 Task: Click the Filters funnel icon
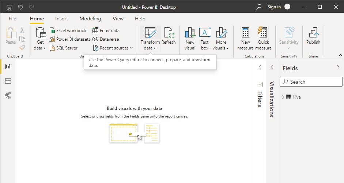coord(260,84)
